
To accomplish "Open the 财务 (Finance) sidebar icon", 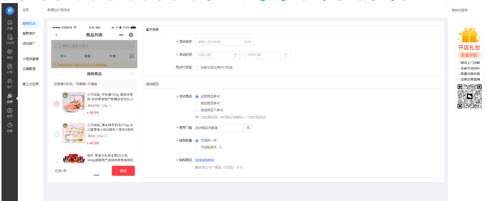I will click(x=10, y=113).
